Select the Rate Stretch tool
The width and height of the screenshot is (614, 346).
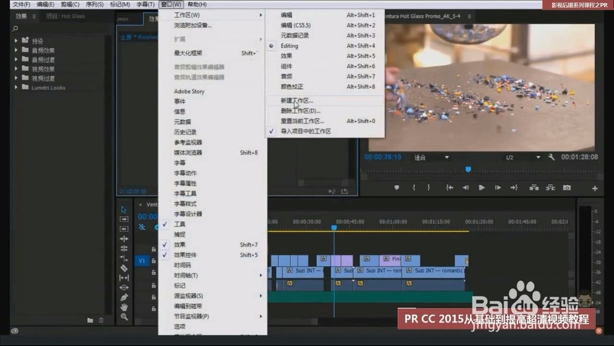pos(124,258)
